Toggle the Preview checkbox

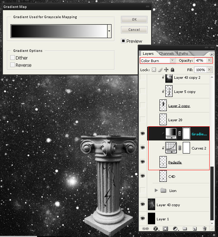coord(123,41)
